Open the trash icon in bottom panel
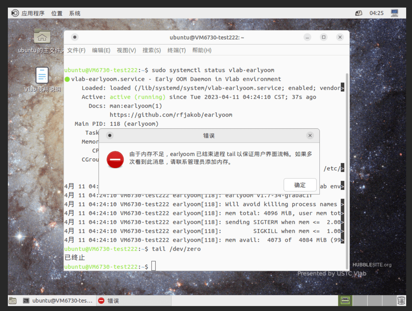The width and height of the screenshot is (412, 311). (x=401, y=301)
